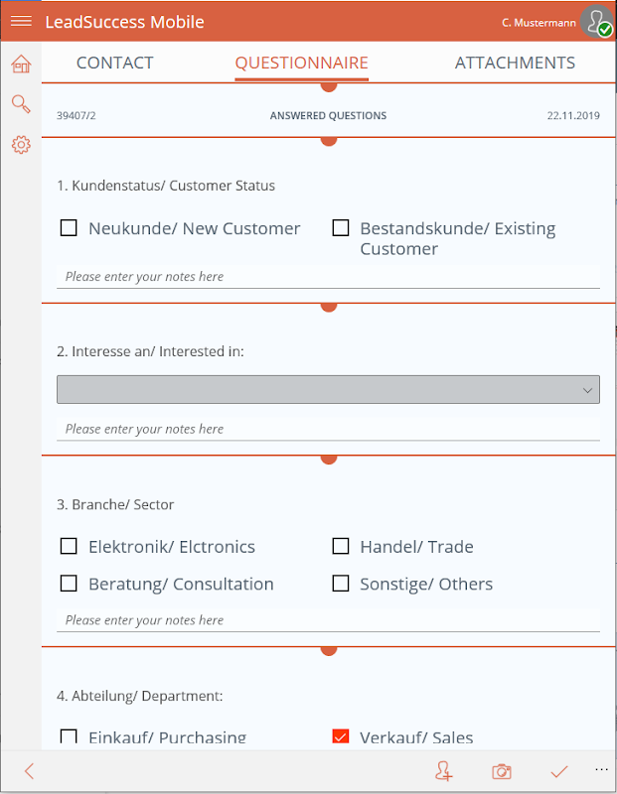617x794 pixels.
Task: Expand the Interesse an/ Interested in dropdown
Action: [328, 389]
